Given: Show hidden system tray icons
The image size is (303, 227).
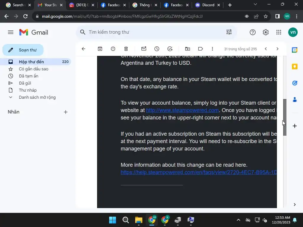Looking at the screenshot, I should [x=238, y=220].
